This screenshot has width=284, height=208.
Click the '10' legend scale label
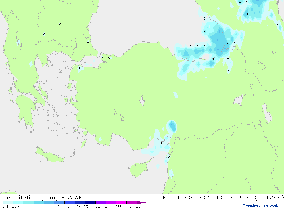[x=56, y=206]
